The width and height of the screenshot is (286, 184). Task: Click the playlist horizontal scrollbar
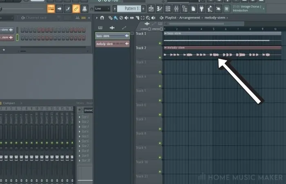pos(197,24)
